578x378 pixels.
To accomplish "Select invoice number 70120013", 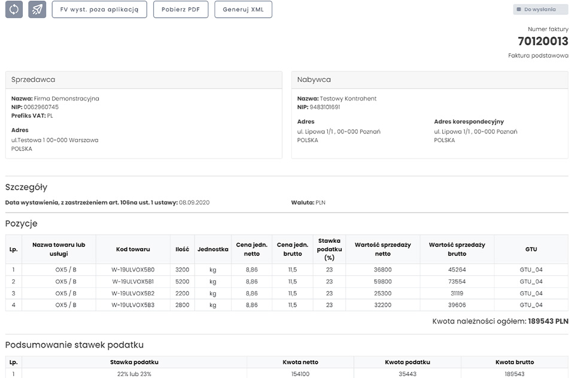I will [543, 41].
